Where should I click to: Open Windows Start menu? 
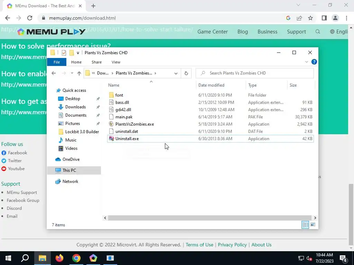coord(8,258)
